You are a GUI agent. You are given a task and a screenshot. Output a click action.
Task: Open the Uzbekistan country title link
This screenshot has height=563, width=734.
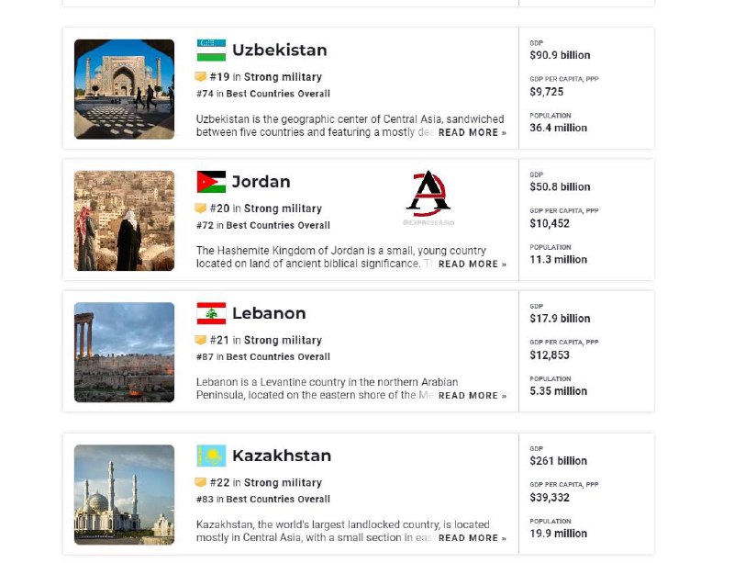click(280, 51)
